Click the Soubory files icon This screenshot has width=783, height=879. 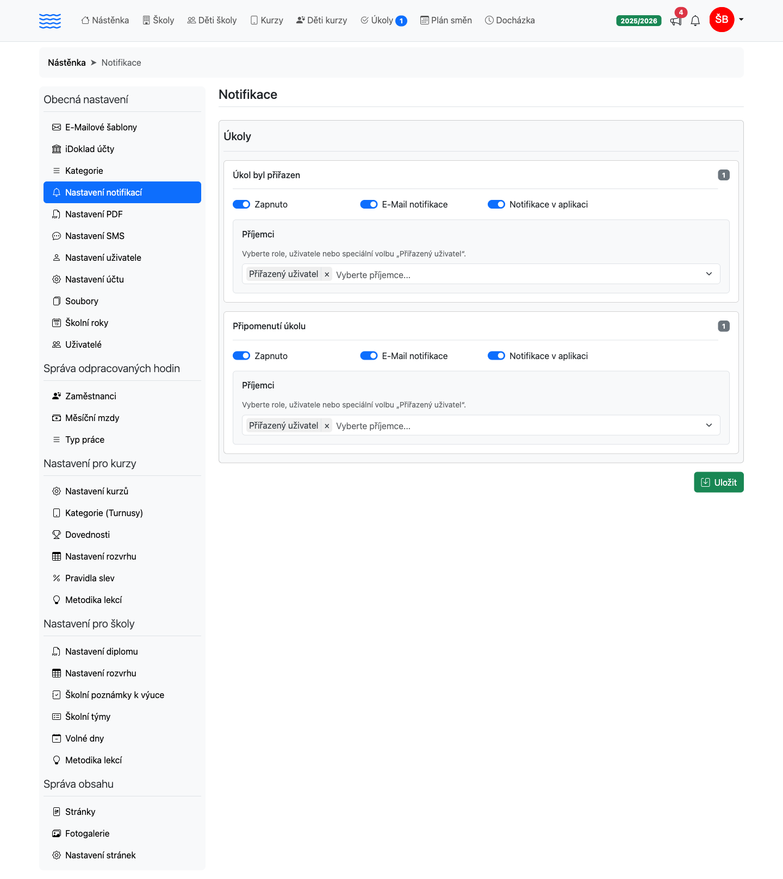click(57, 301)
